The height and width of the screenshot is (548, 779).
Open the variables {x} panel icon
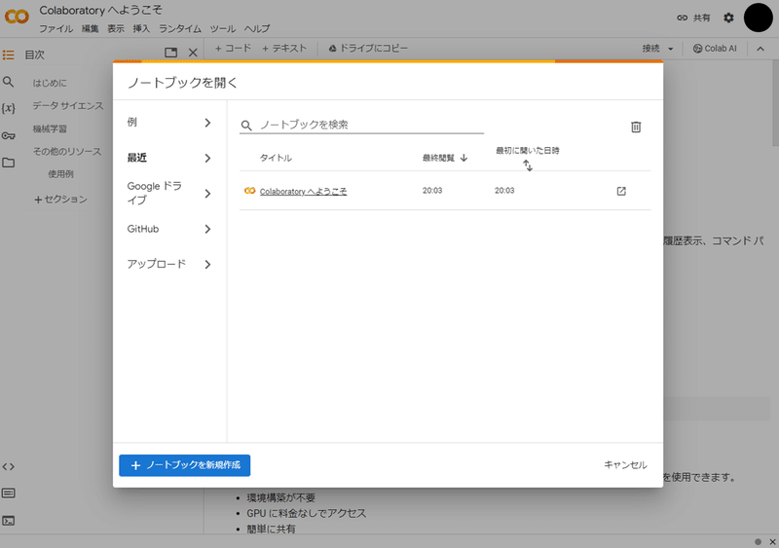click(9, 108)
